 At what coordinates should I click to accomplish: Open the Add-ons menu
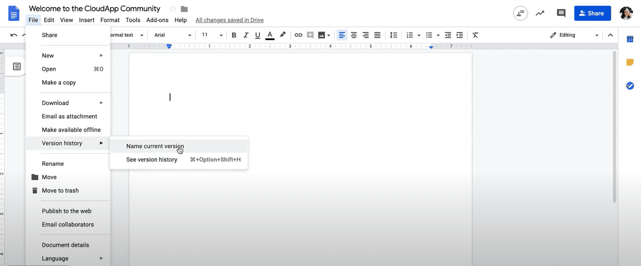pos(157,20)
